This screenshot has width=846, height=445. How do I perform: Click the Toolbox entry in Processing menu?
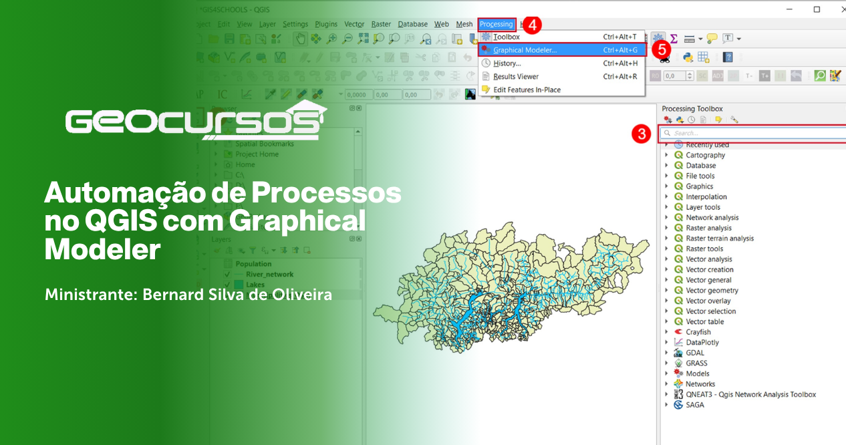click(x=507, y=36)
